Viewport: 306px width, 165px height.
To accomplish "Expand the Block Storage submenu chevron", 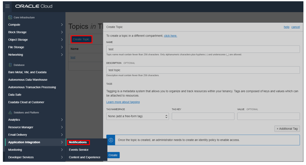I will pos(62,32).
